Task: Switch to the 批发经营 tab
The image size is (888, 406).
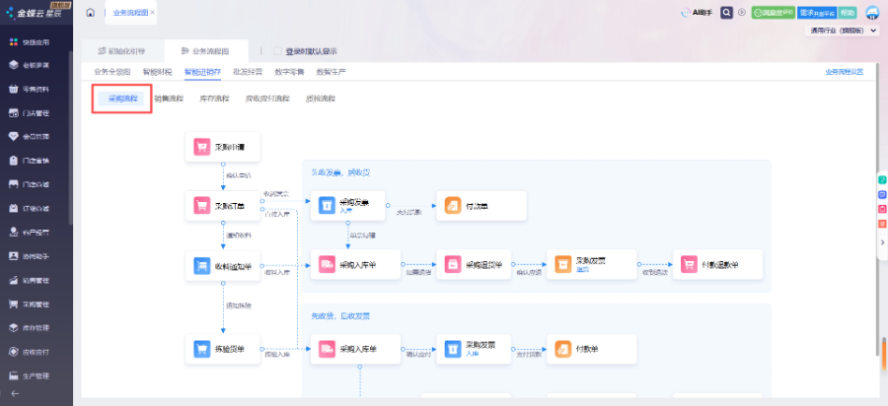Action: point(248,72)
